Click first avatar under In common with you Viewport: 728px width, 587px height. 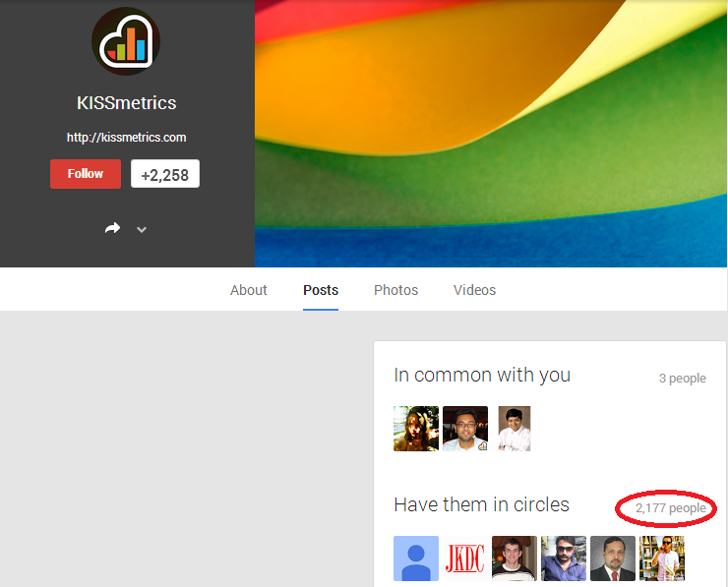tap(416, 429)
